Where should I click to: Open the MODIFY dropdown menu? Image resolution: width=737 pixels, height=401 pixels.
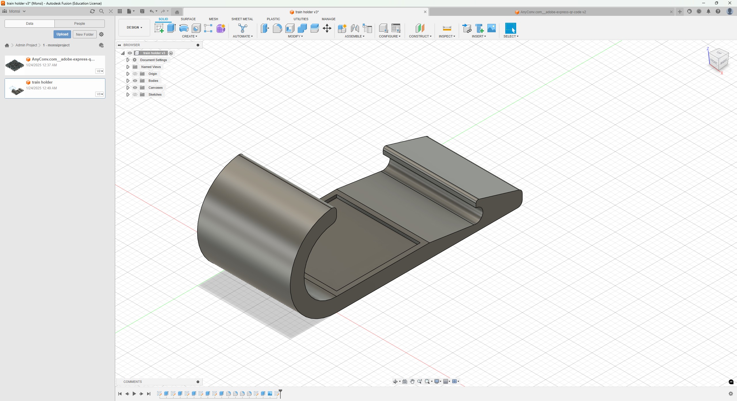[x=295, y=36]
